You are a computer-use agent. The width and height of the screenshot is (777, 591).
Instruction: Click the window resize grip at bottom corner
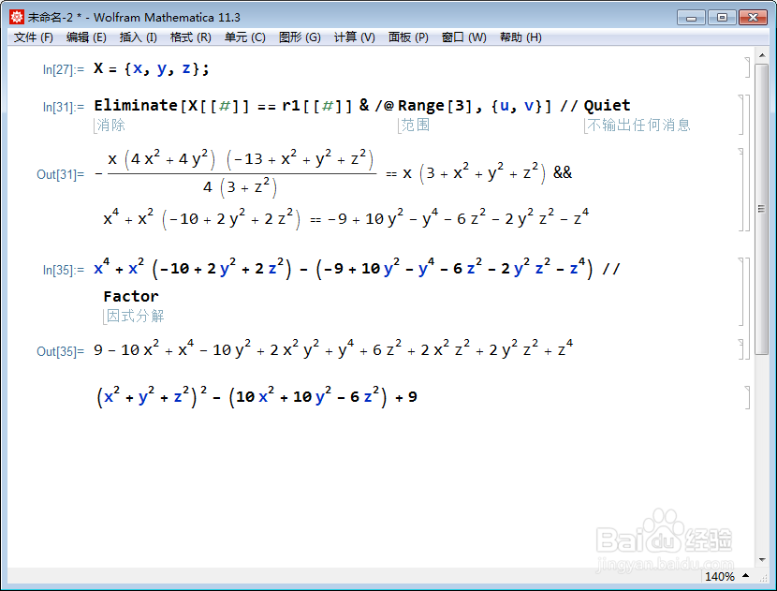(763, 578)
